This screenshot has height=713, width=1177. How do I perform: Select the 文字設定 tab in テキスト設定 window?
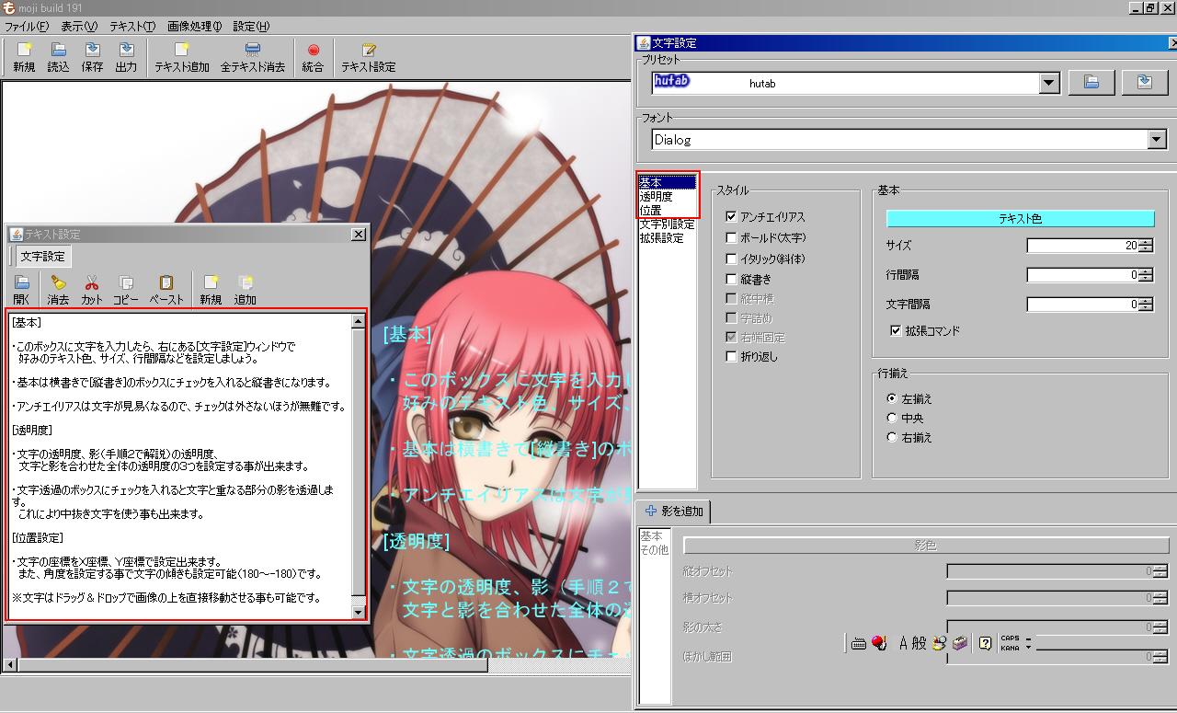click(41, 256)
